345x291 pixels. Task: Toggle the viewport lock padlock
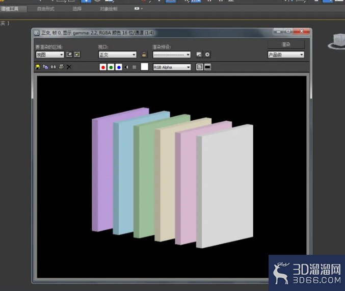[144, 55]
